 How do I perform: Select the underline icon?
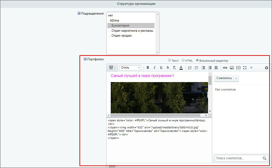(161, 67)
